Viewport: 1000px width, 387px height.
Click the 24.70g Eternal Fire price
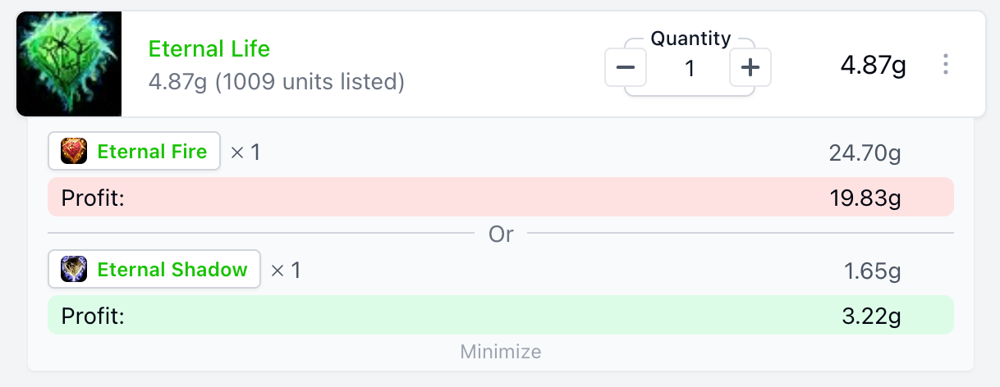pos(865,153)
